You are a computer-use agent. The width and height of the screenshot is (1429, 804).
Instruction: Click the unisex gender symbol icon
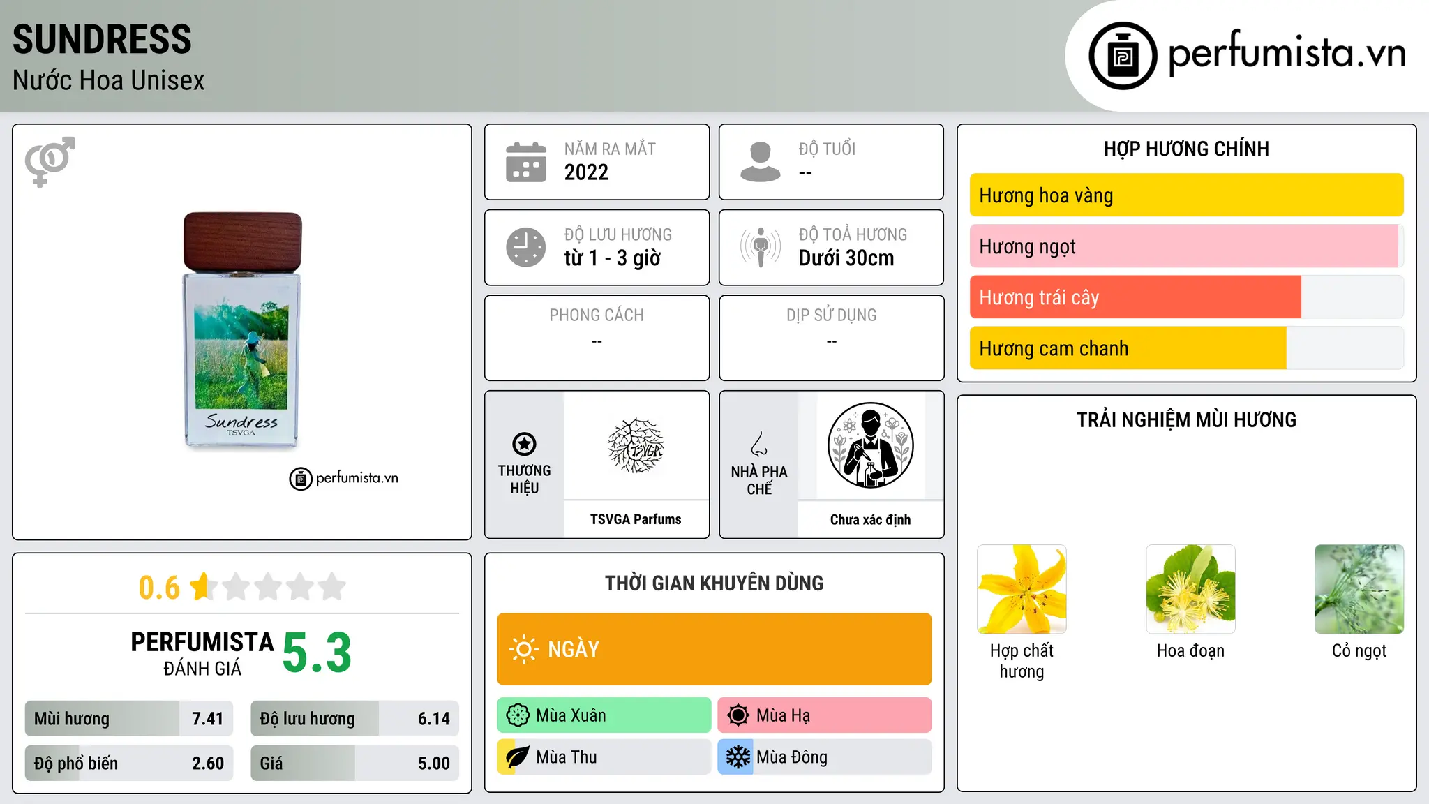pyautogui.click(x=50, y=161)
